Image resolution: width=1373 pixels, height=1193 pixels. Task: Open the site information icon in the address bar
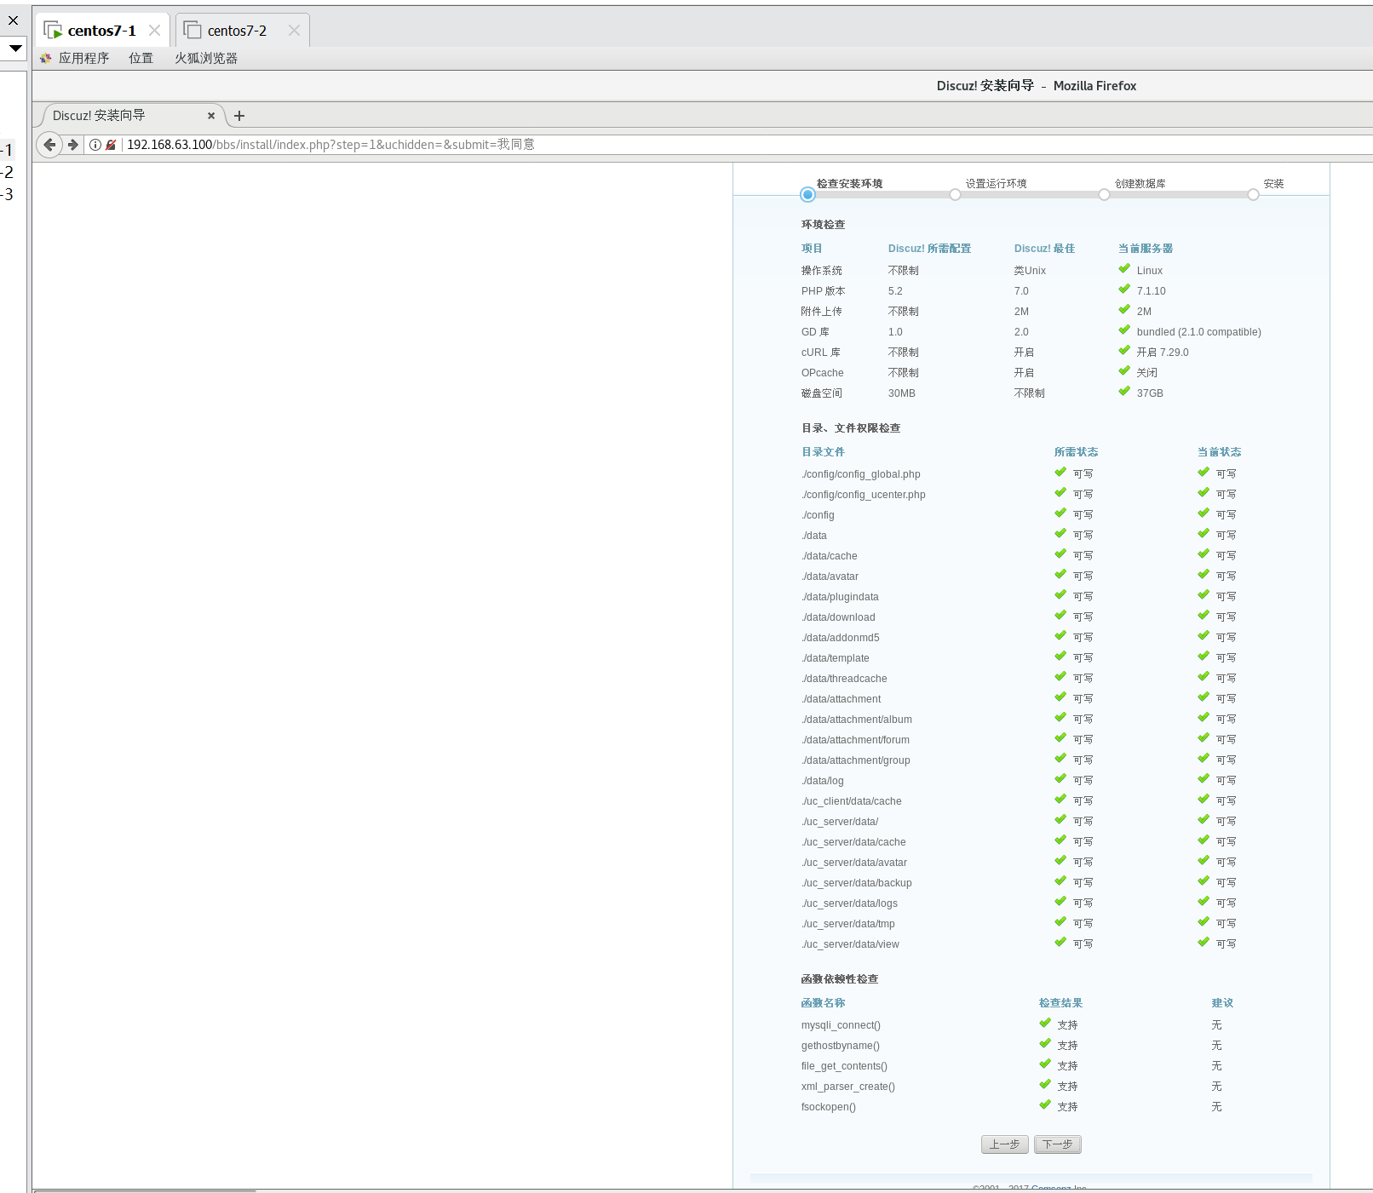[x=95, y=145]
